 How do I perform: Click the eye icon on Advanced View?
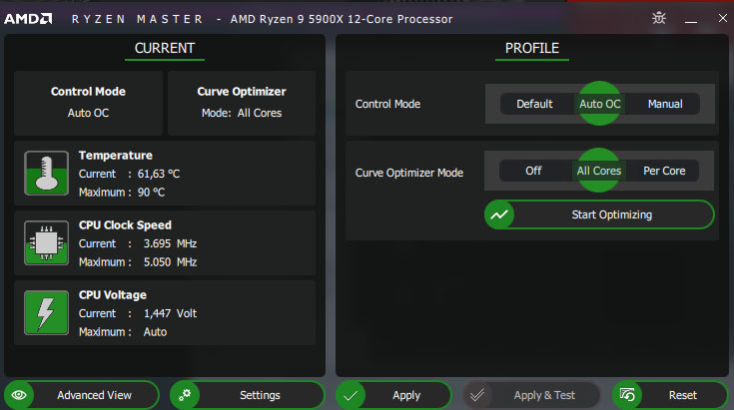click(19, 395)
